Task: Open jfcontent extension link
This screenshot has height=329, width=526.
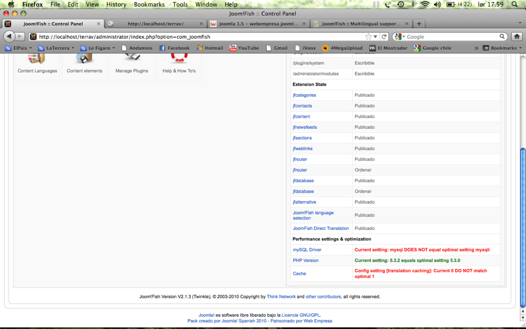Action: click(x=301, y=117)
